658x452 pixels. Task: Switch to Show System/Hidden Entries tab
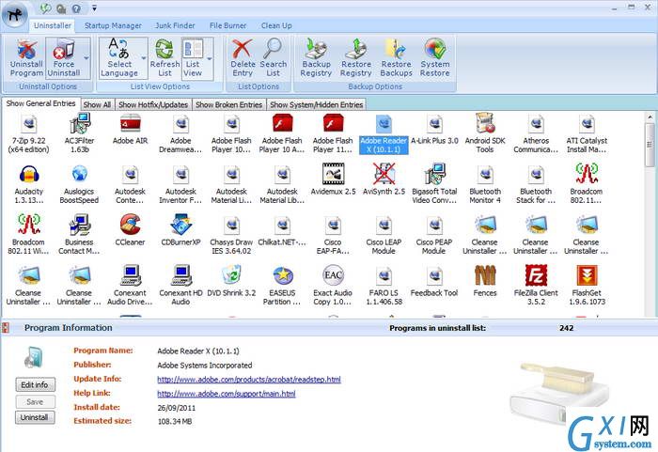click(x=317, y=104)
